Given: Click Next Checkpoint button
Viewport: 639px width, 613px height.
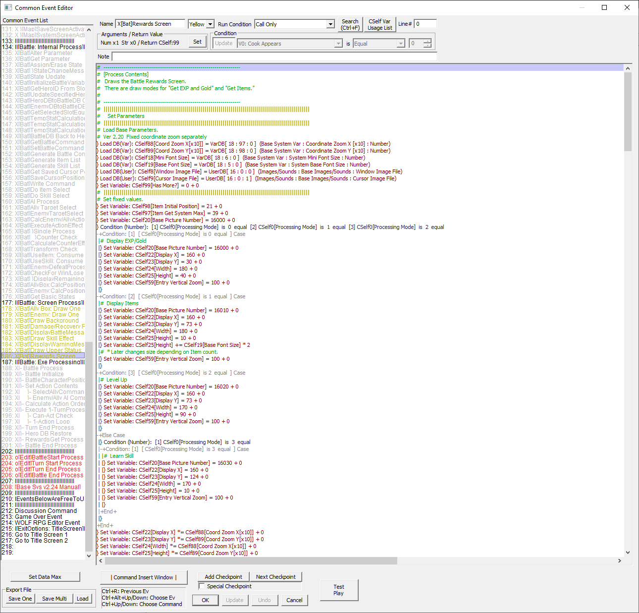Looking at the screenshot, I should point(276,577).
